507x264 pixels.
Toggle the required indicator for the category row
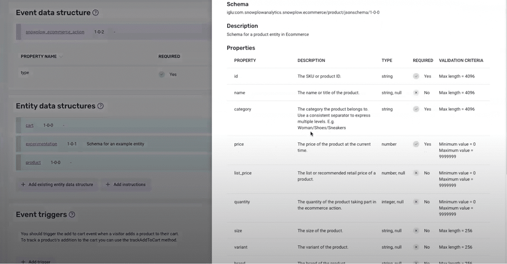click(416, 109)
